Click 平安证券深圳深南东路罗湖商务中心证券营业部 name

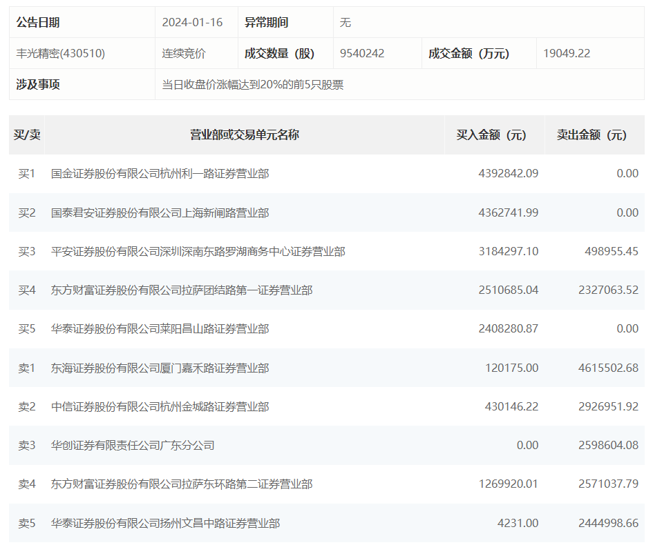[198, 252]
